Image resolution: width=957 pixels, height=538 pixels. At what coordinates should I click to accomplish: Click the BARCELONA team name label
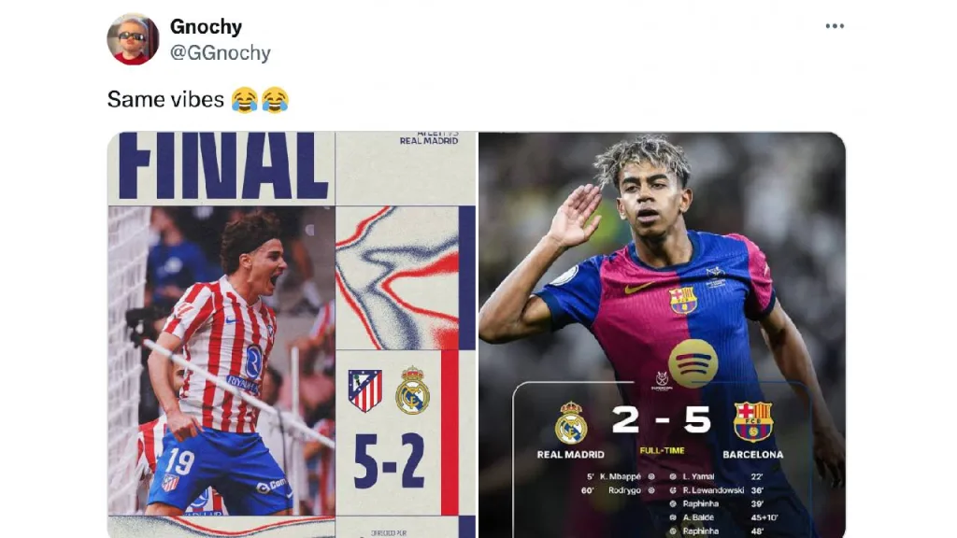coord(753,455)
